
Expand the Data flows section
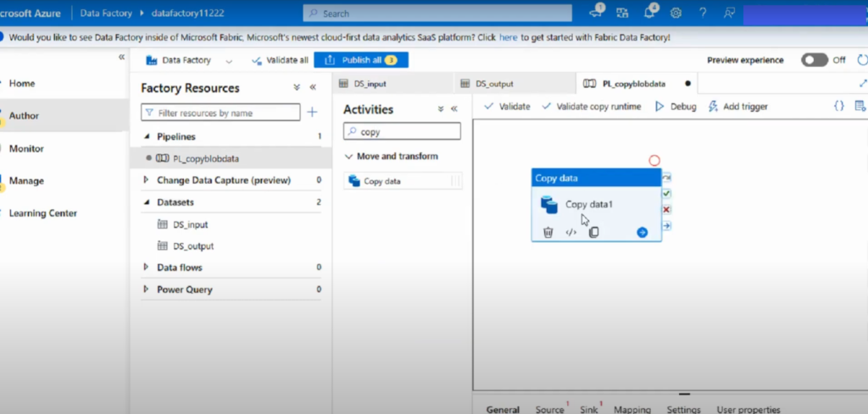(x=146, y=267)
